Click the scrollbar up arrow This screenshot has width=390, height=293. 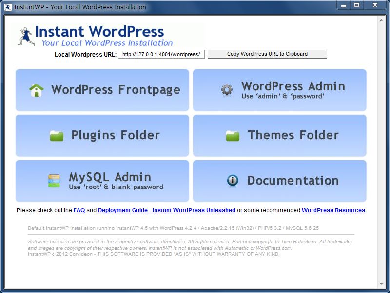pyautogui.click(x=381, y=20)
